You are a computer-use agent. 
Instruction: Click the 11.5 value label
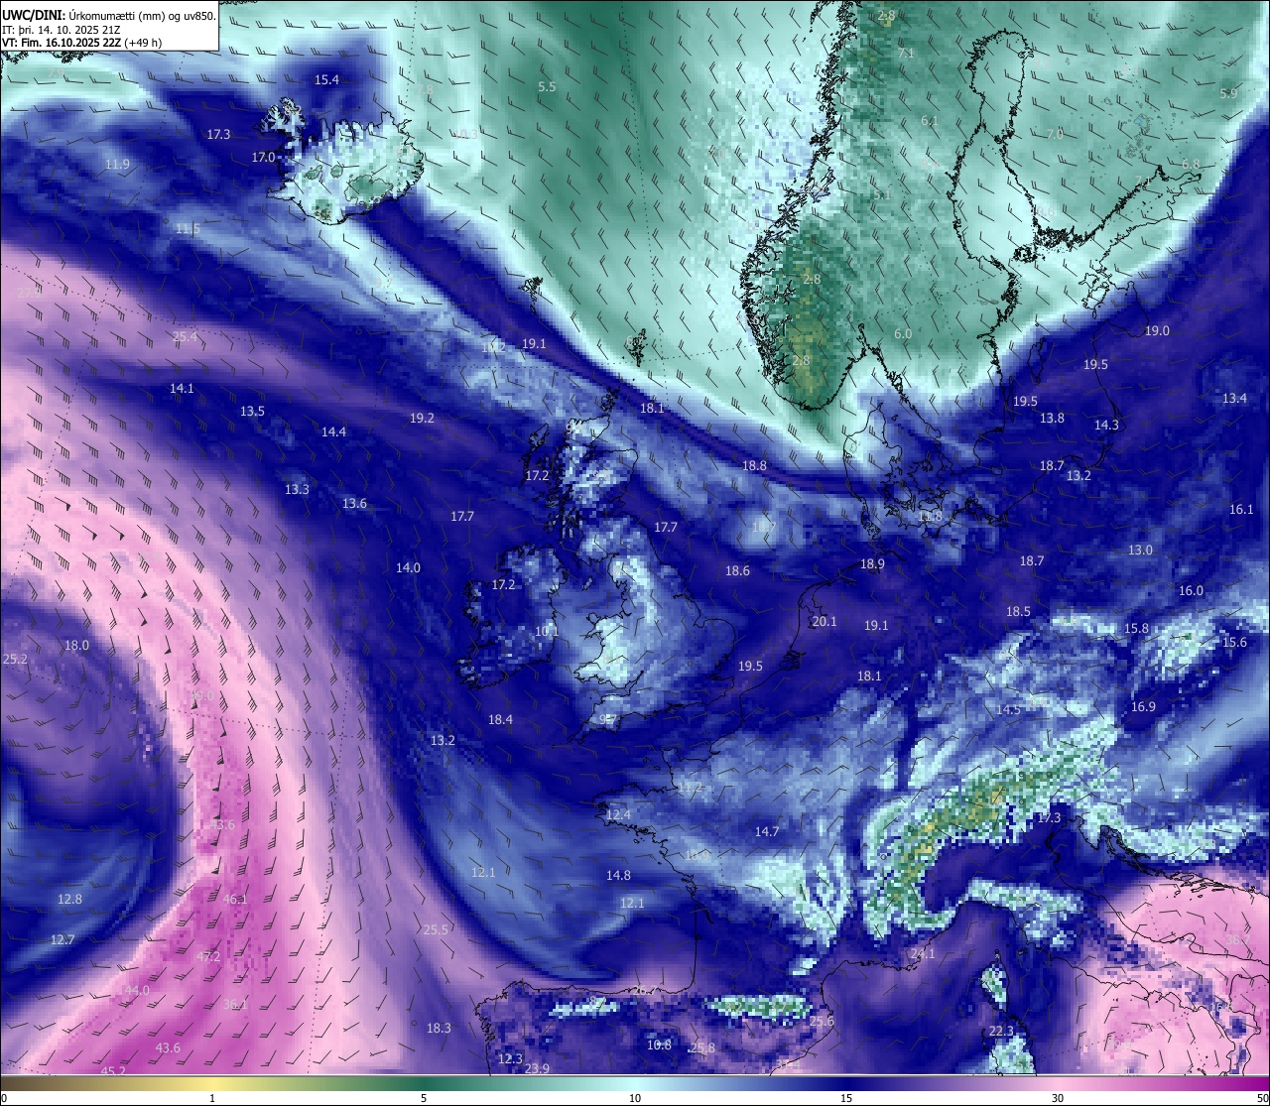[188, 228]
